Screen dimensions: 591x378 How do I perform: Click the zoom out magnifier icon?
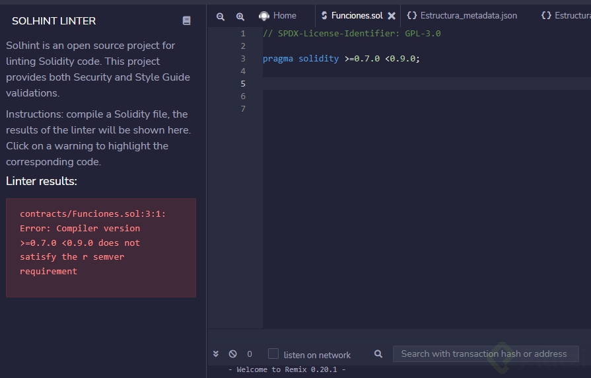(x=221, y=17)
